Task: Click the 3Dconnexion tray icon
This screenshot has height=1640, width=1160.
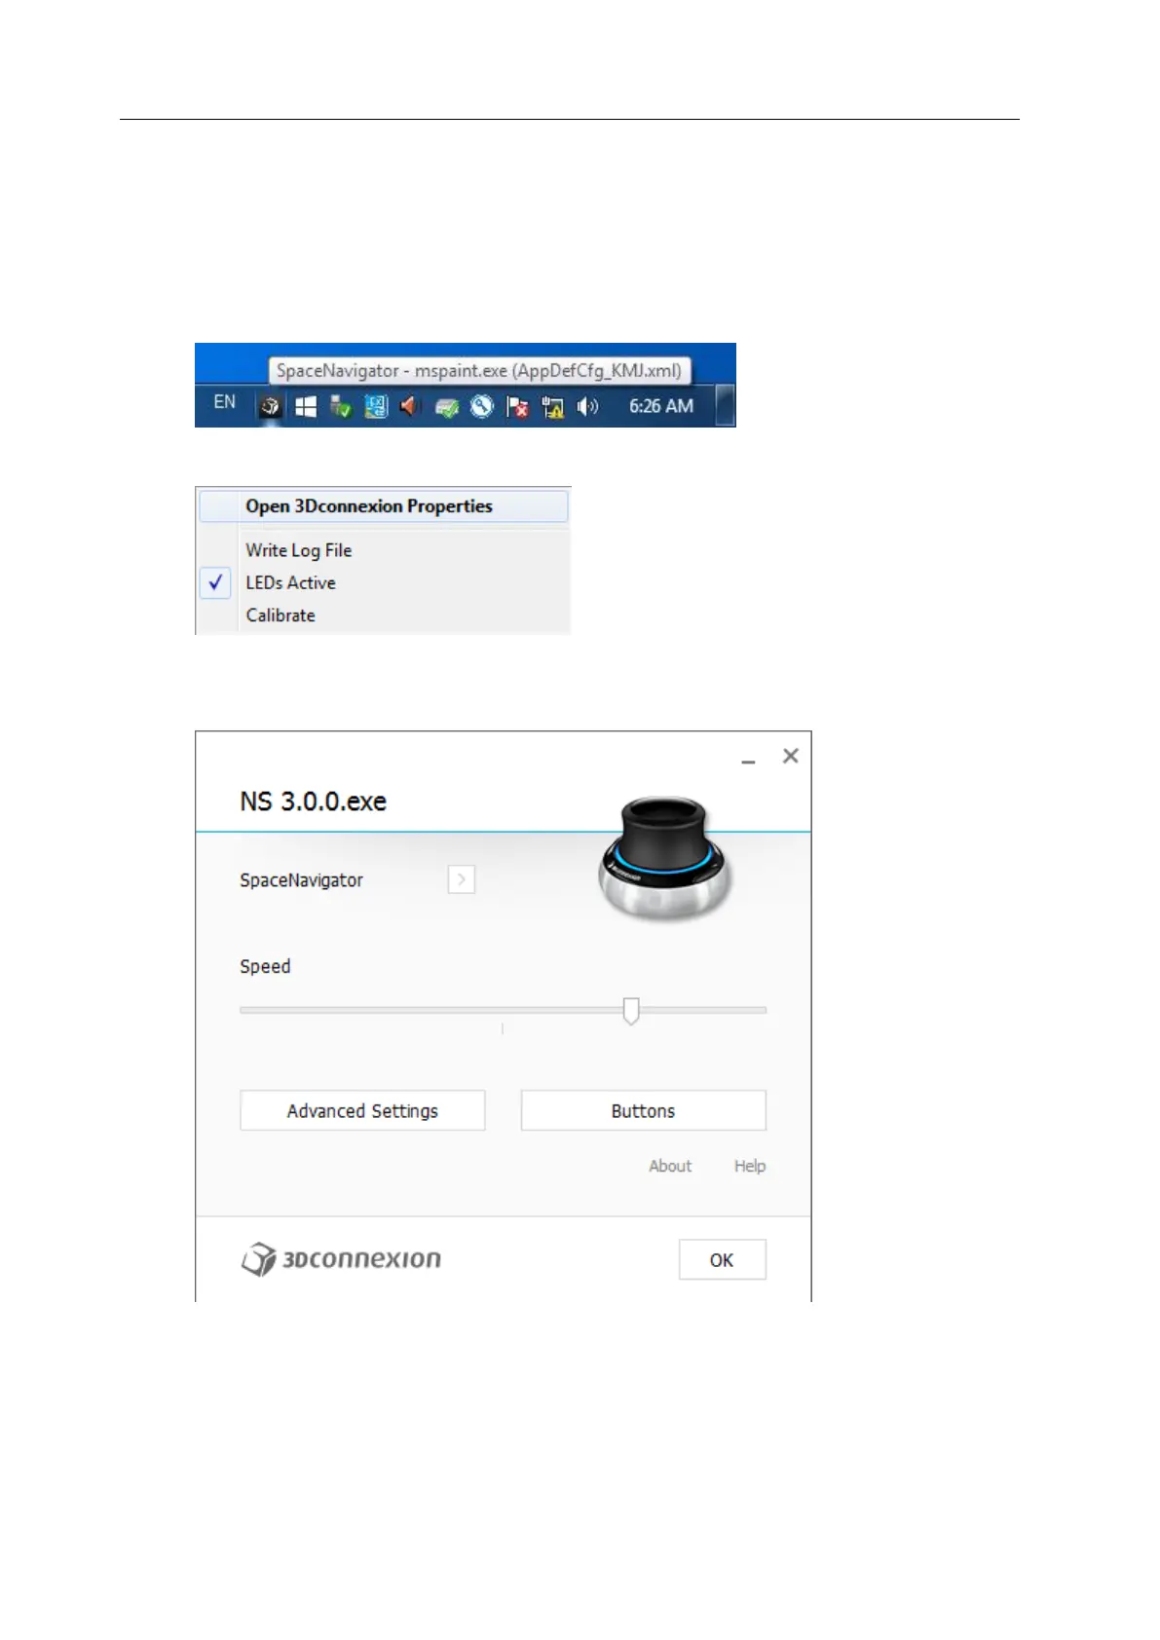Action: click(x=271, y=406)
